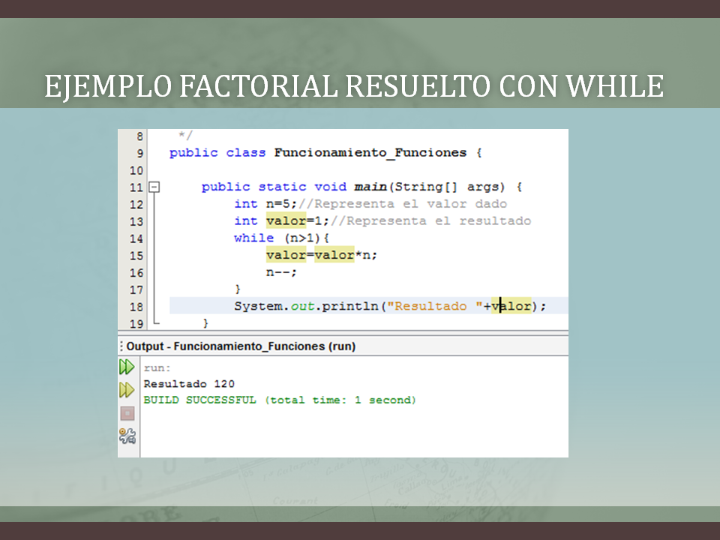720x540 pixels.
Task: Click the yellow Re-run with arguments icon
Action: pyautogui.click(x=127, y=389)
